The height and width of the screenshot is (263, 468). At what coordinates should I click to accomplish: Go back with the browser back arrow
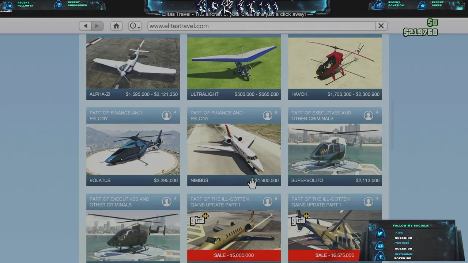tap(85, 26)
